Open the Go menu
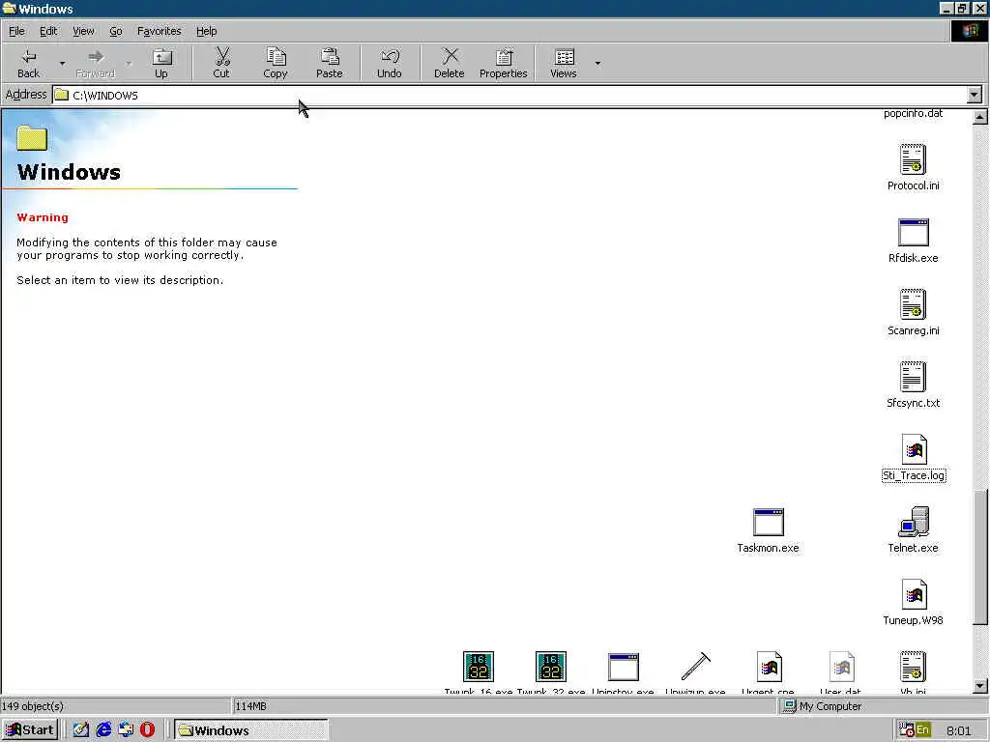 pyautogui.click(x=116, y=31)
